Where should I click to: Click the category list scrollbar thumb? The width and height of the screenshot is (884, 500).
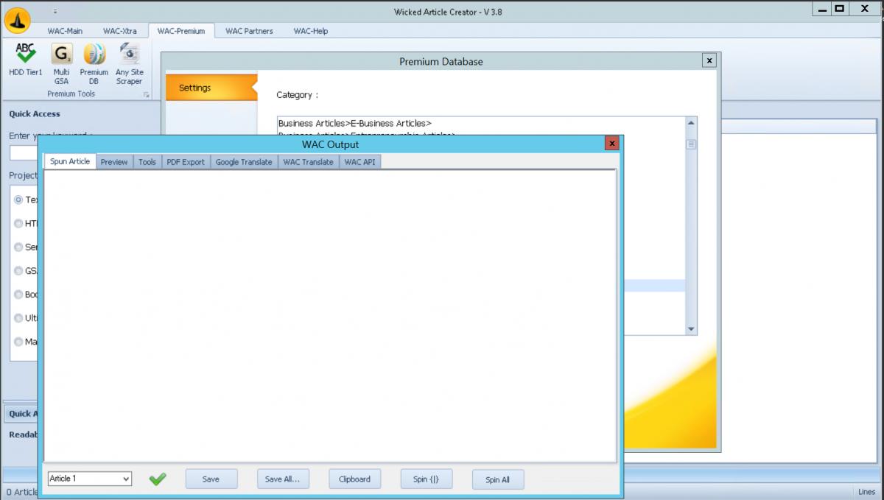coord(691,144)
